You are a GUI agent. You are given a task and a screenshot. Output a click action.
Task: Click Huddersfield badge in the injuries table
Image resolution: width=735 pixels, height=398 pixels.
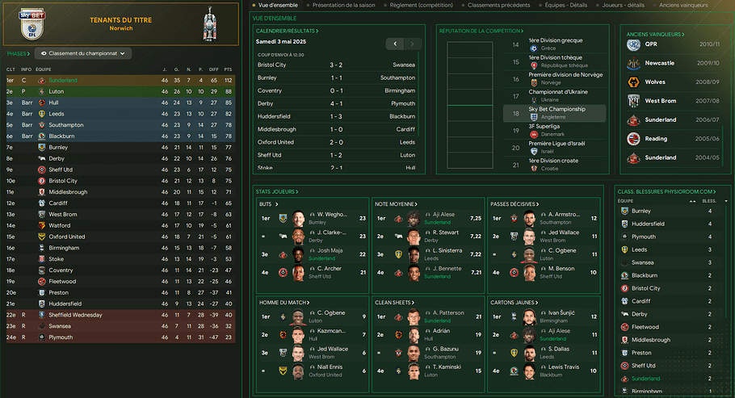coord(624,224)
